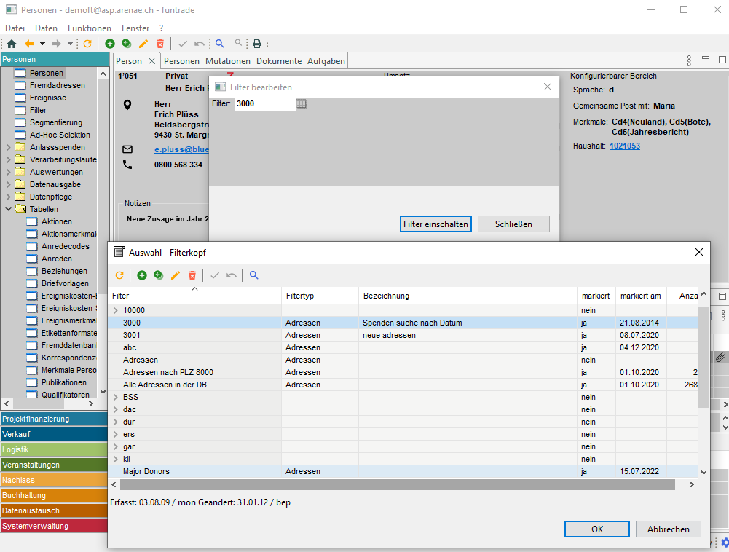Switch to the Mutationen tab
Screen dimensions: 729x552
point(228,61)
